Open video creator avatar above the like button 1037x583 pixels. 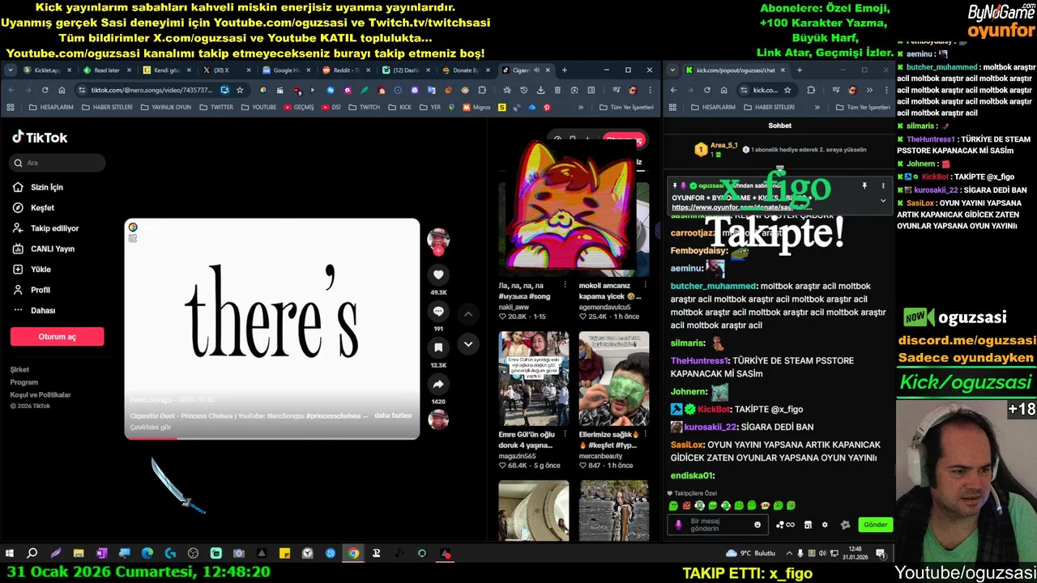(x=438, y=240)
